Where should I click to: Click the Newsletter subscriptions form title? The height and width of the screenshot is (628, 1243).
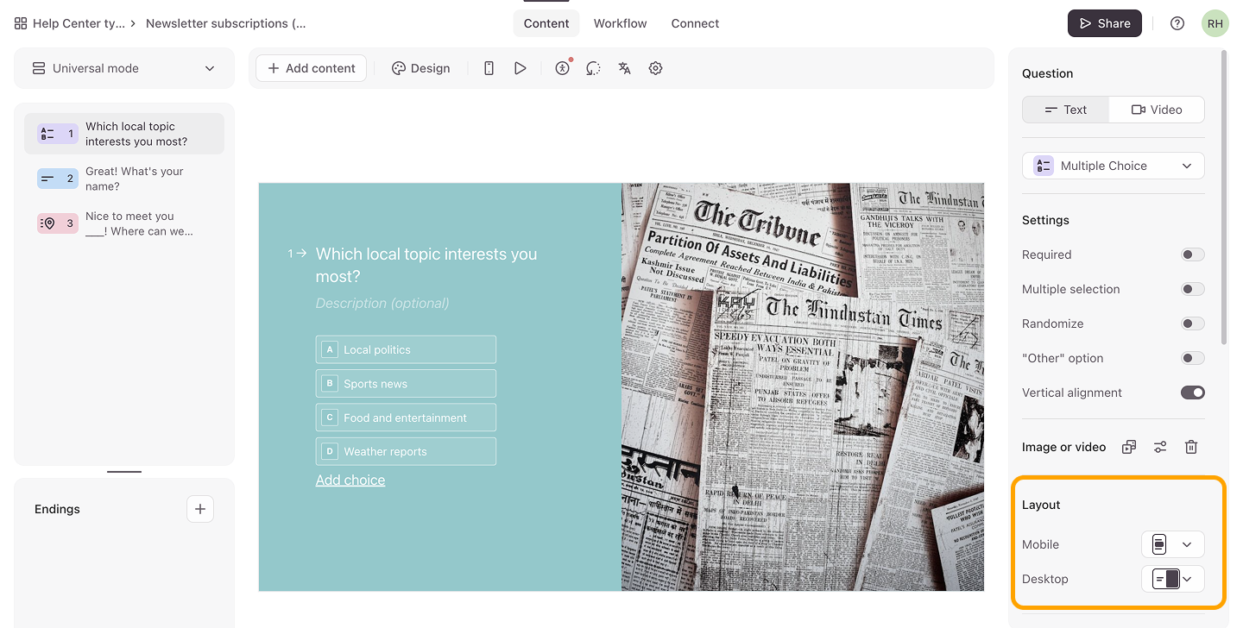(226, 23)
